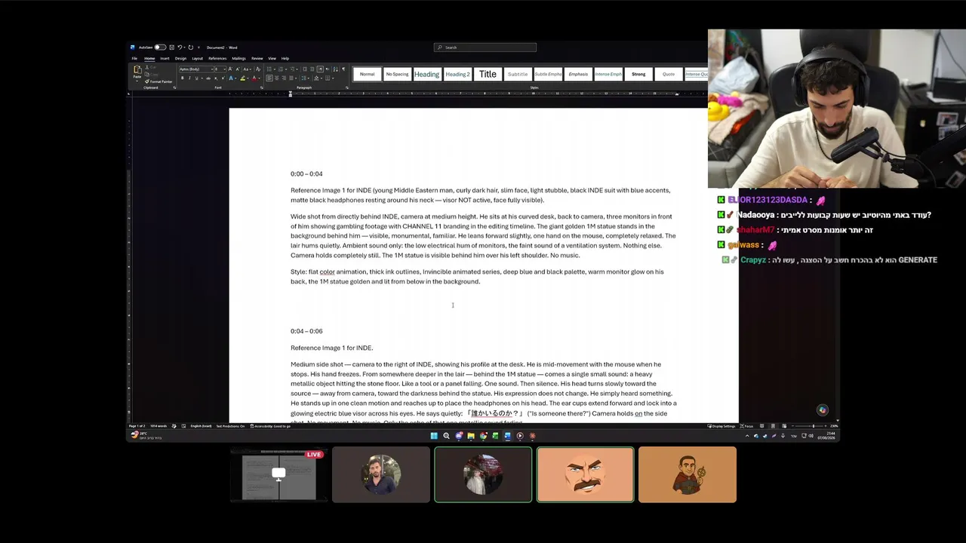The width and height of the screenshot is (966, 543).
Task: Select the mustached cartoon avatar participant tile
Action: point(585,474)
